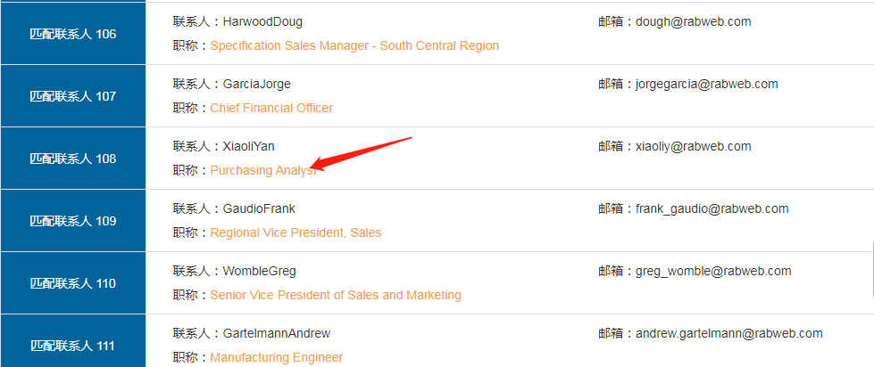
Task: Click the page scrollbar thumb at right edge
Action: coord(873,268)
